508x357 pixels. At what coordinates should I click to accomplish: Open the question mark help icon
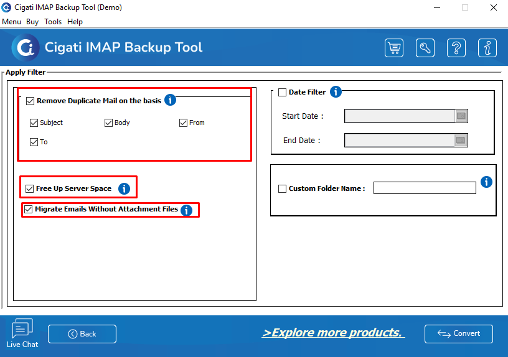[456, 48]
